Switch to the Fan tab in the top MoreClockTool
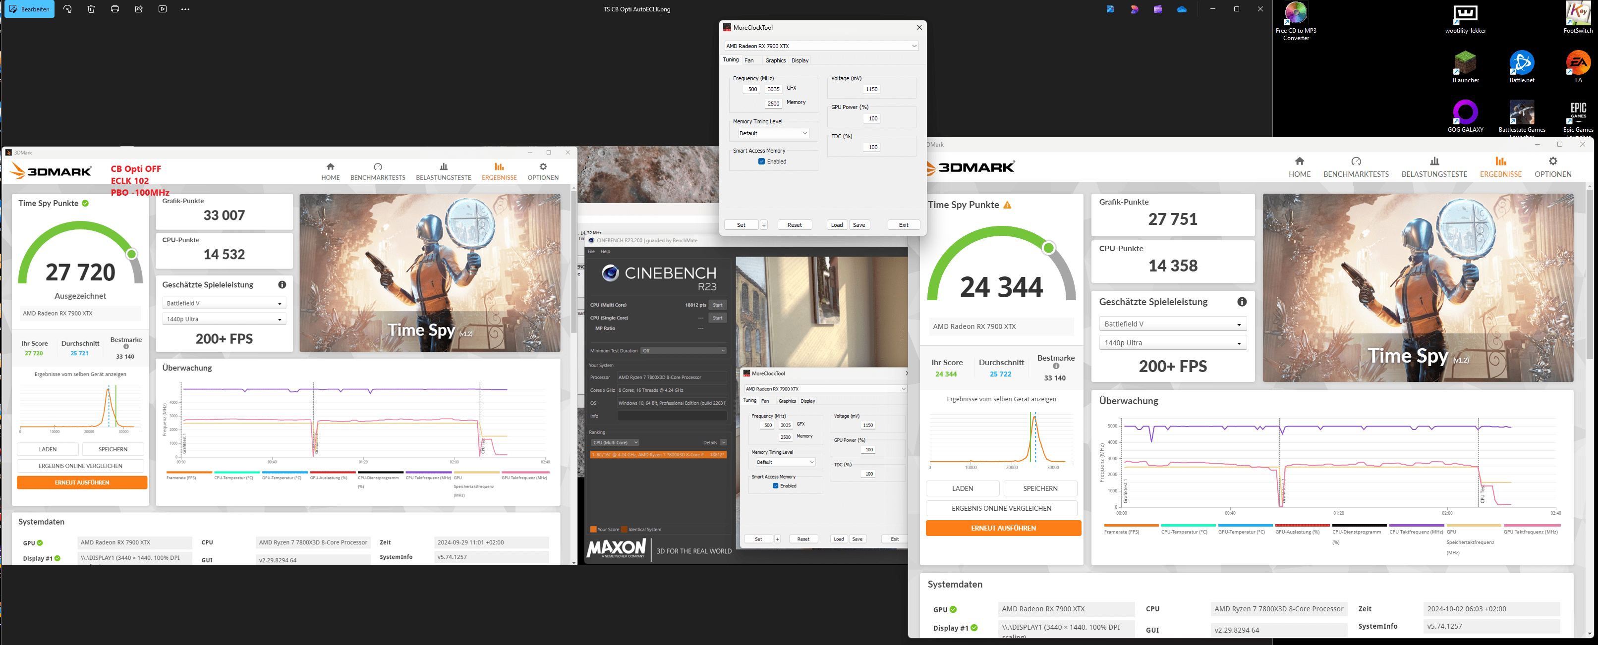Screen dimensions: 1598x645 click(x=749, y=61)
